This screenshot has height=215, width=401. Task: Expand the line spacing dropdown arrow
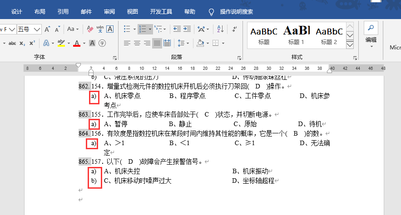pos(188,43)
